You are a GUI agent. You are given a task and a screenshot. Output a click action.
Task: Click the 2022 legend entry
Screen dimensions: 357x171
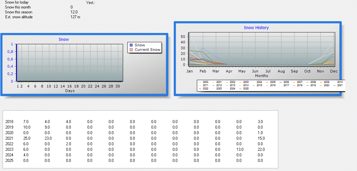[206, 88]
